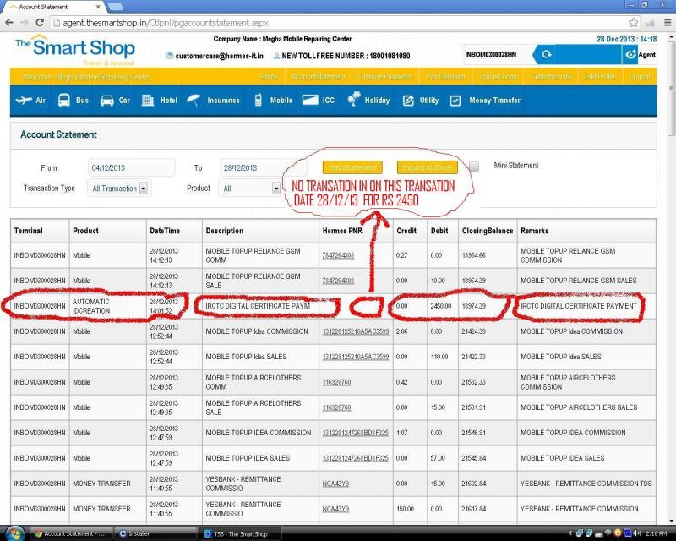676x541 pixels.
Task: Open AccountStatement in the yellow menu
Action: point(319,77)
